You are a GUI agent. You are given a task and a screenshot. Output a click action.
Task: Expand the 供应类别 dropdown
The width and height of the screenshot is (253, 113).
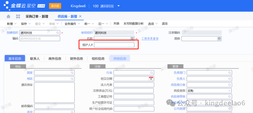[x=229, y=91]
